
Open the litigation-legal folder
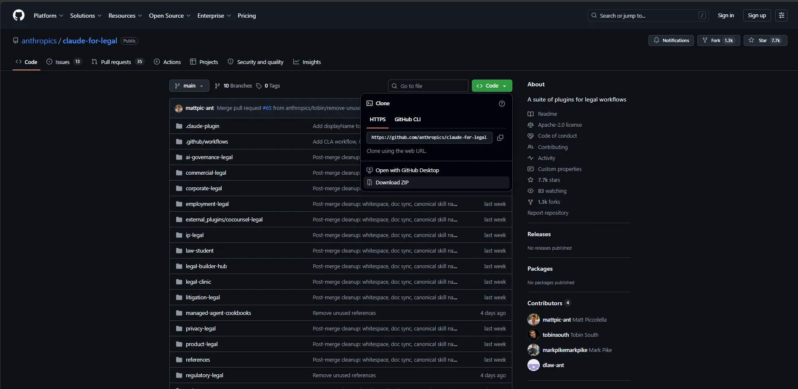click(x=203, y=297)
